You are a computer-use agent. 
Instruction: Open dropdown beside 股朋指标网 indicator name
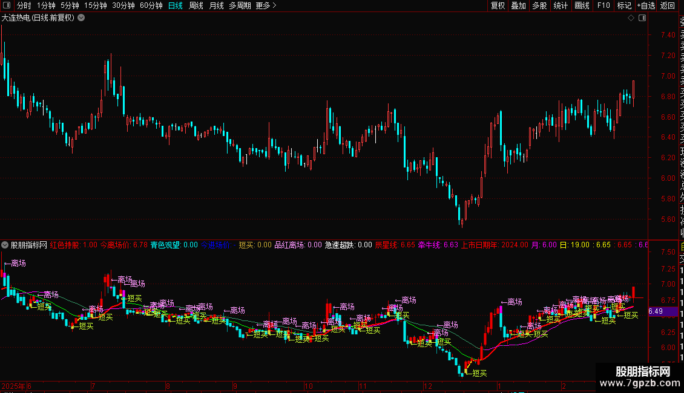pyautogui.click(x=5, y=245)
